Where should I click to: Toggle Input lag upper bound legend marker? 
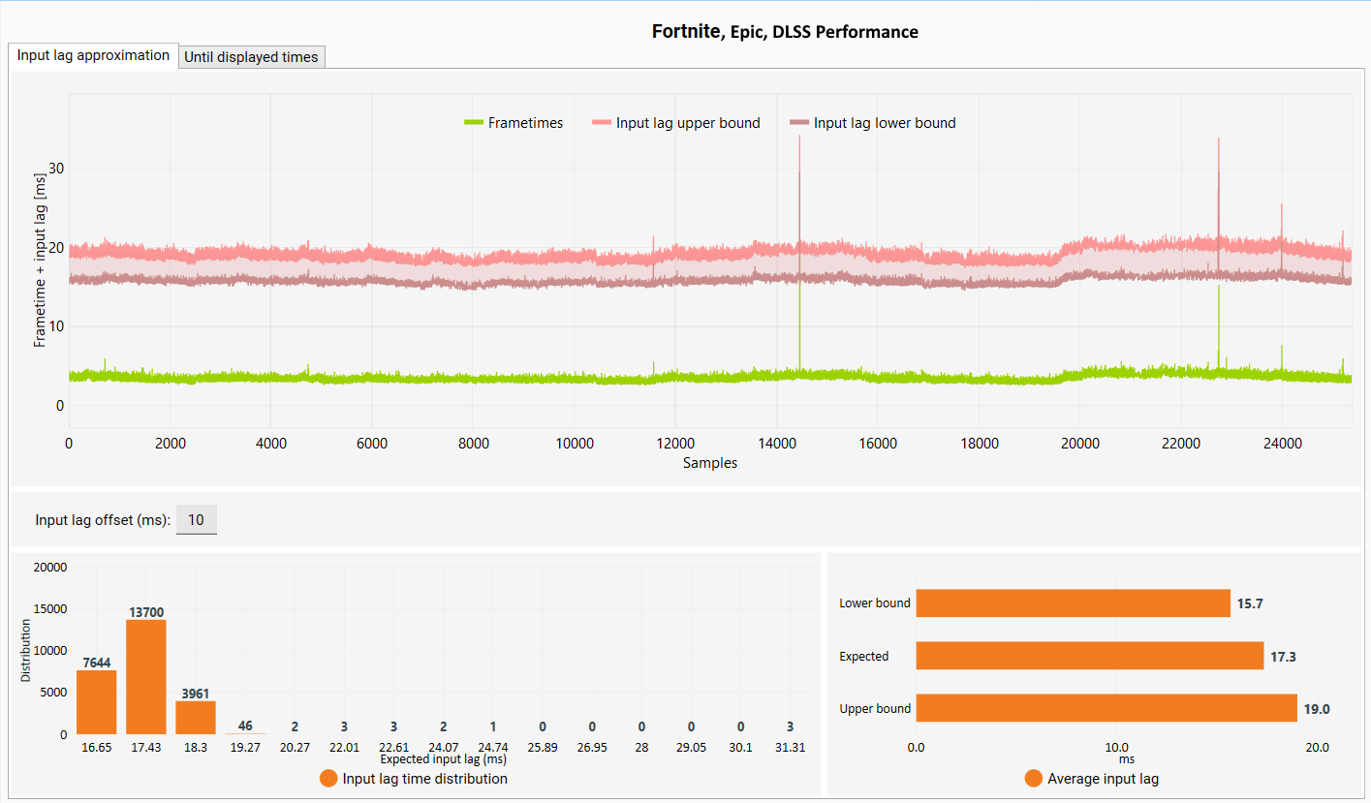(601, 123)
